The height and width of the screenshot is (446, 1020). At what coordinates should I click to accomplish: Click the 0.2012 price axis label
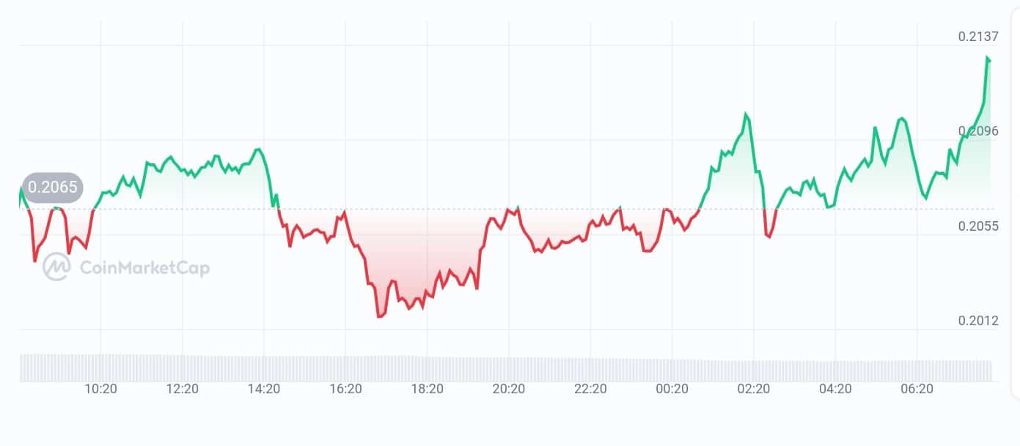[978, 321]
